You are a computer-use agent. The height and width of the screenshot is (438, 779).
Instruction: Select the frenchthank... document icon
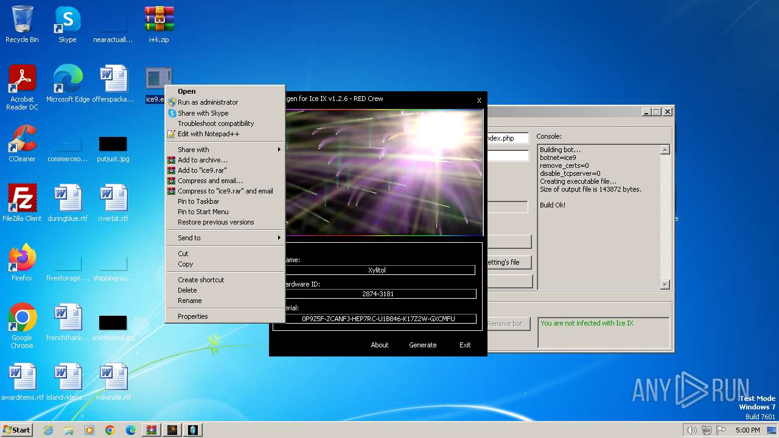(68, 322)
